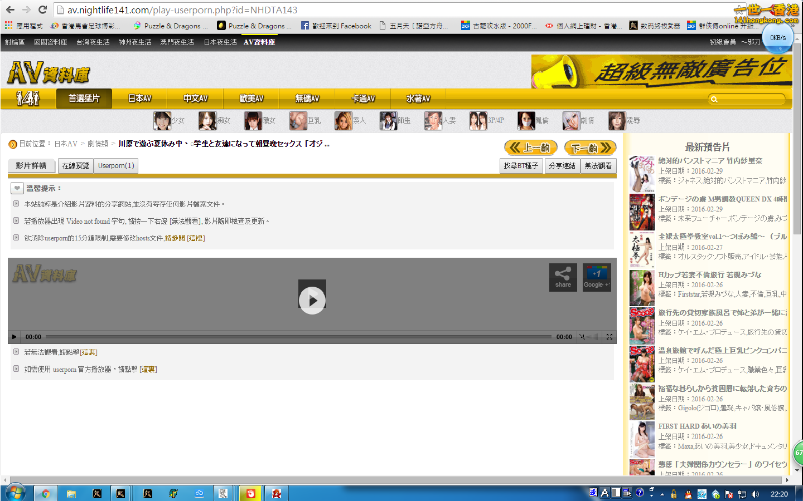Screen dimensions: 803x501
Task: Click the magnifier icon in the search box
Action: tap(714, 99)
